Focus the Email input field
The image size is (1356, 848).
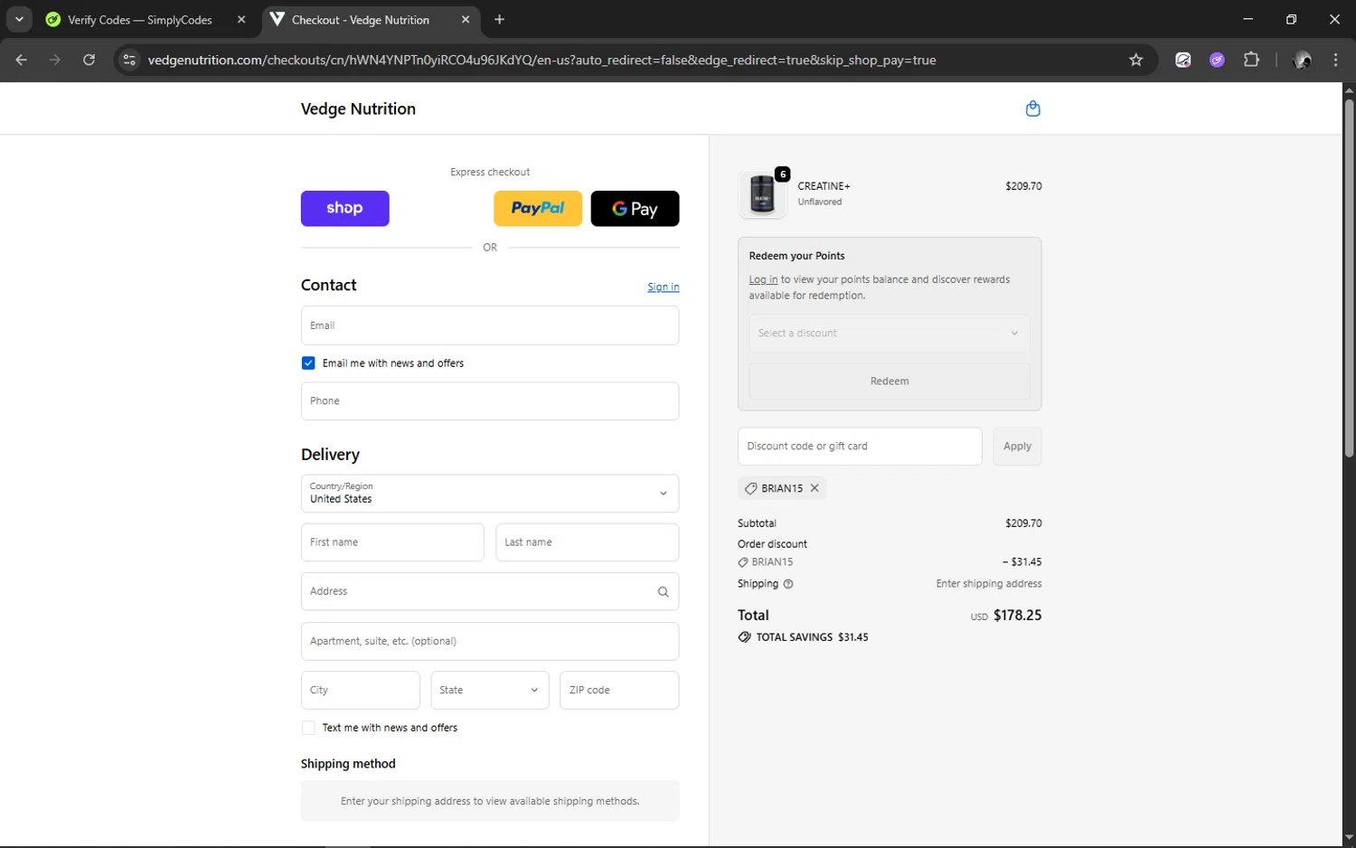[x=490, y=325]
